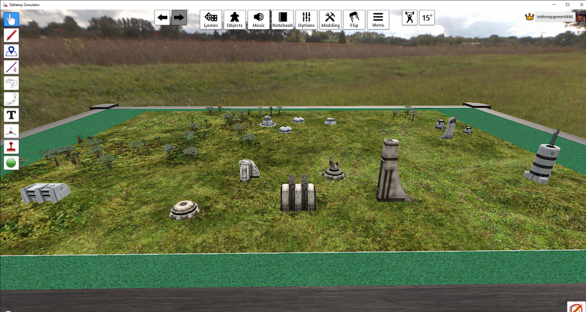Toggle the crossed-out pencil icon at bottom right
The image size is (586, 312).
575,307
